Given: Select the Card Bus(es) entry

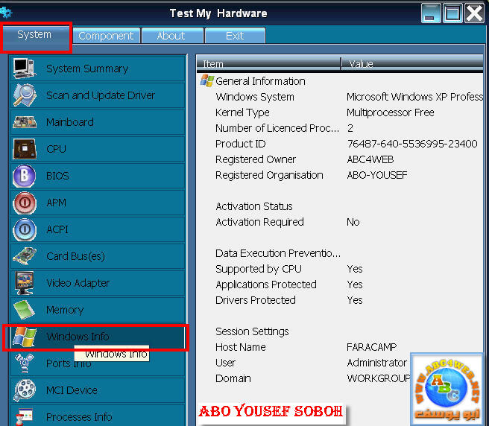Looking at the screenshot, I should (x=98, y=256).
